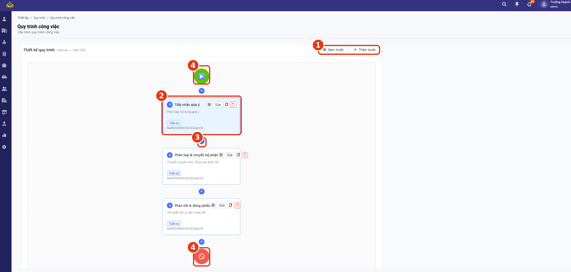Duplicate the Phản hồi & đóng phiếu step

pos(231,205)
